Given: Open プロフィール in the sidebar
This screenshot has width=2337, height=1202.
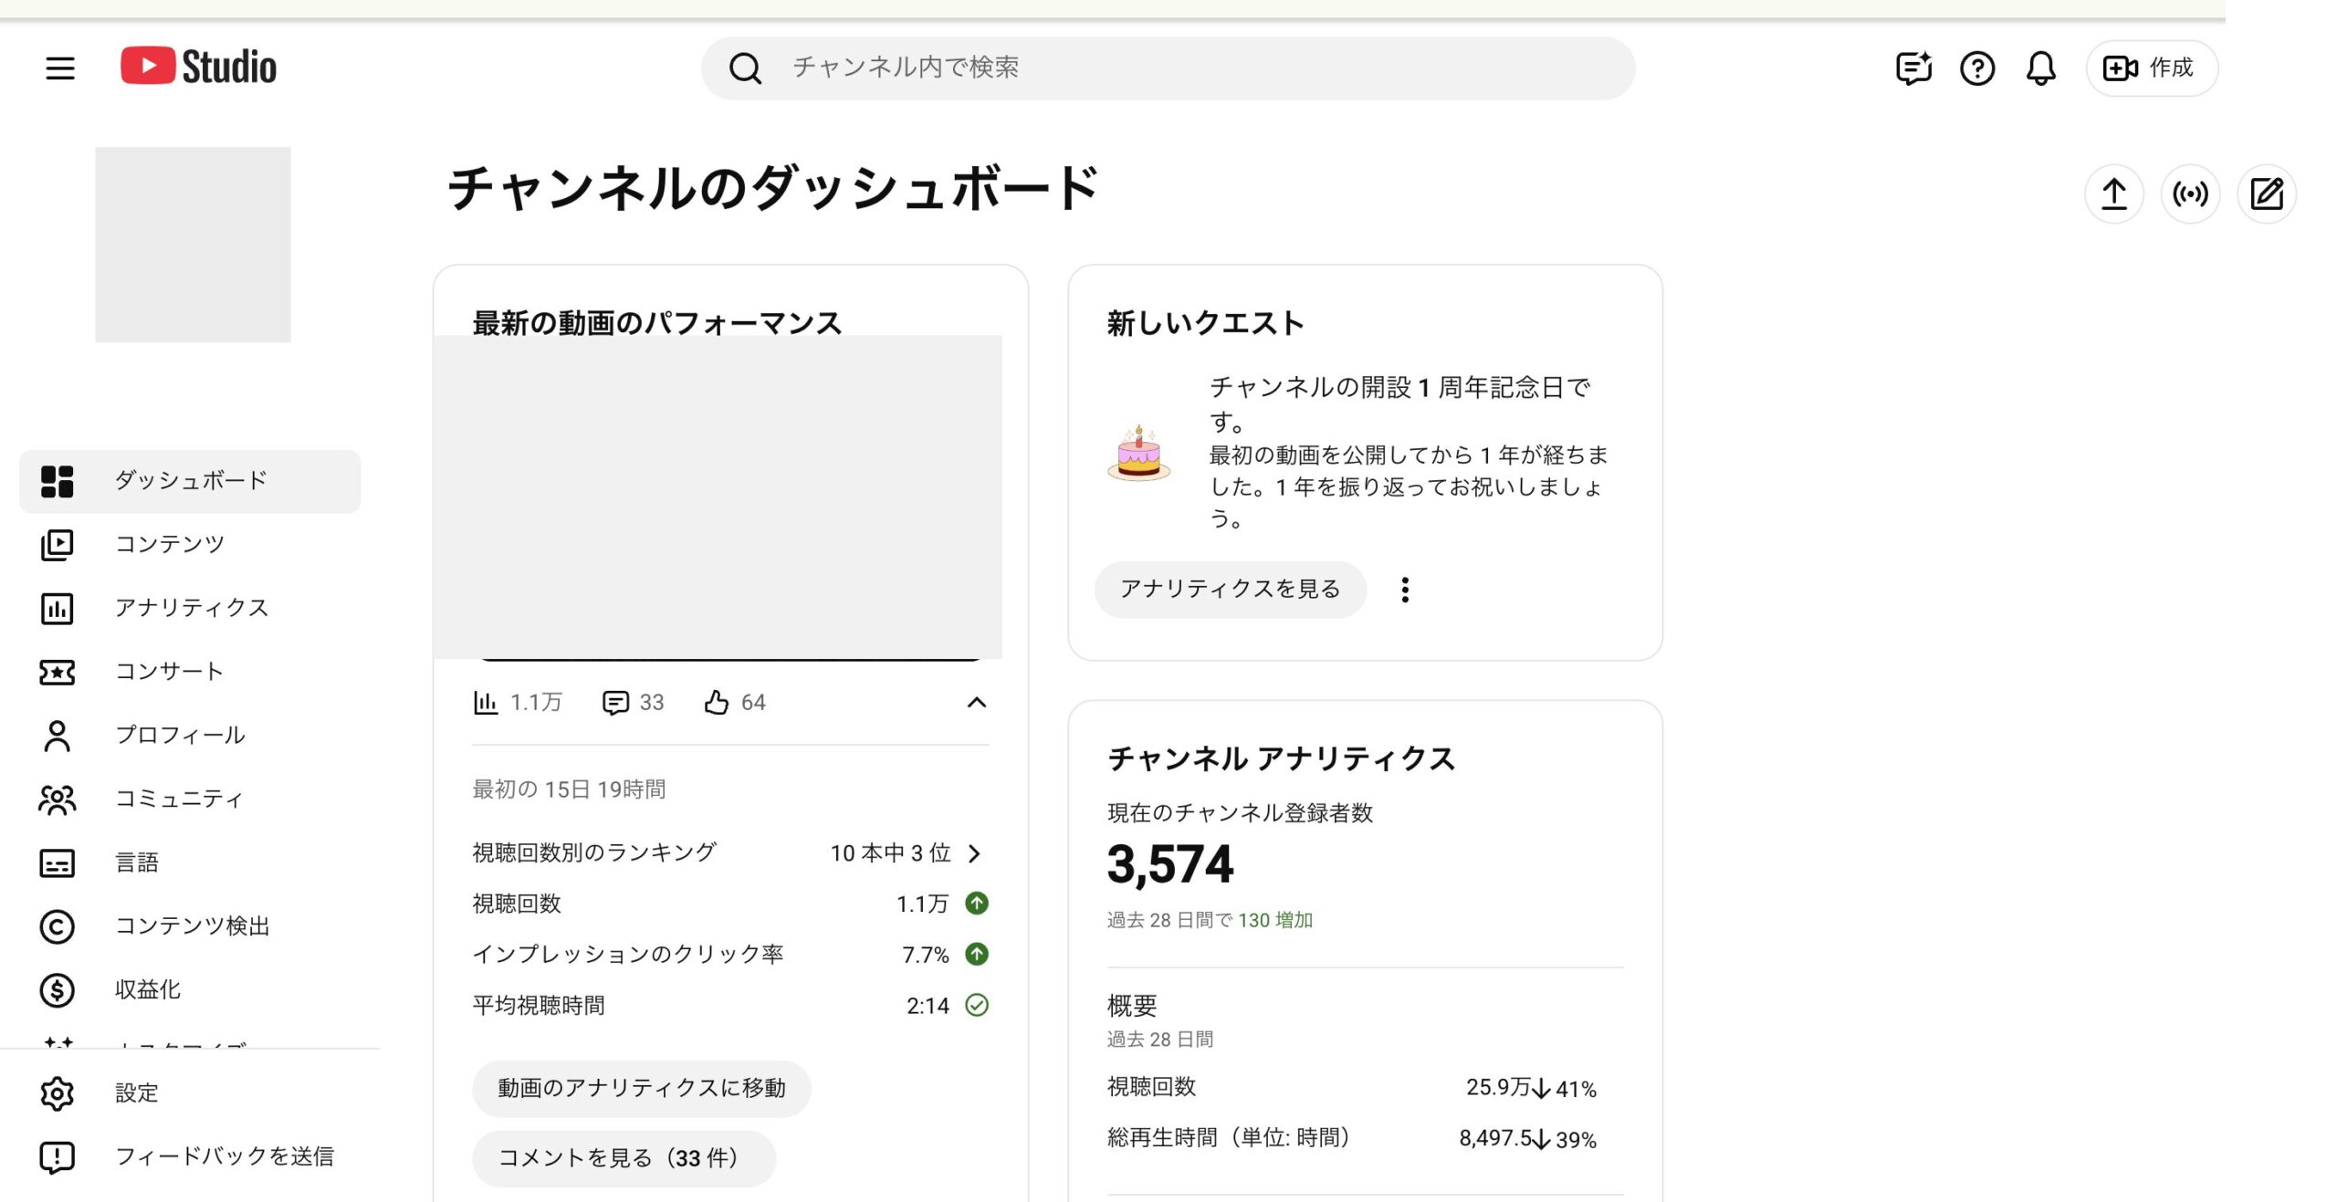Looking at the screenshot, I should click(x=190, y=736).
